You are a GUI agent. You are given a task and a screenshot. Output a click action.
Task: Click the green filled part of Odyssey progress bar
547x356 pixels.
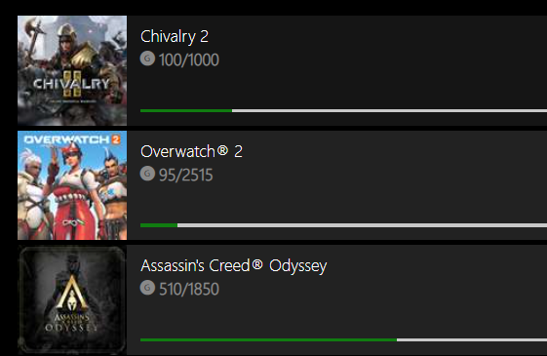pyautogui.click(x=268, y=340)
